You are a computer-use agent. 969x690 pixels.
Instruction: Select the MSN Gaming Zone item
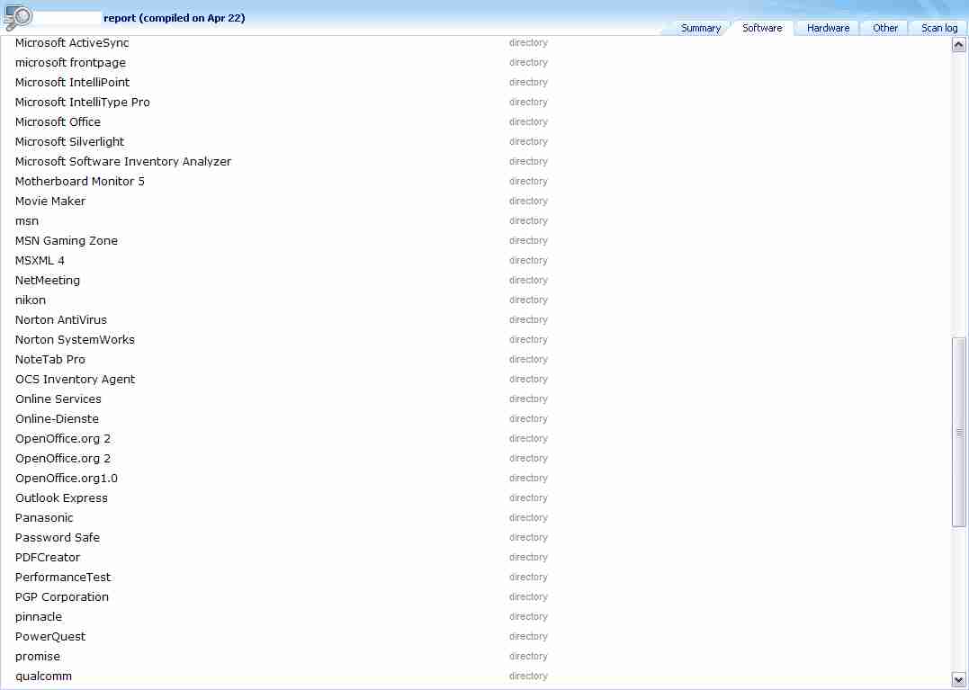[67, 241]
